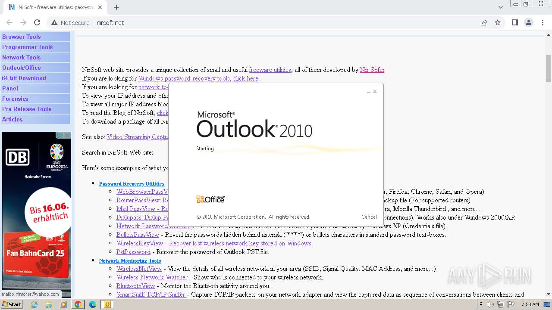Open the volume speaker tray icon
The width and height of the screenshot is (552, 310).
pos(490,304)
